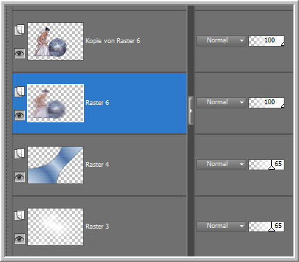299x262 pixels.
Task: Adjust opacity slider of Kopie von Raster 6
Action: [266, 41]
